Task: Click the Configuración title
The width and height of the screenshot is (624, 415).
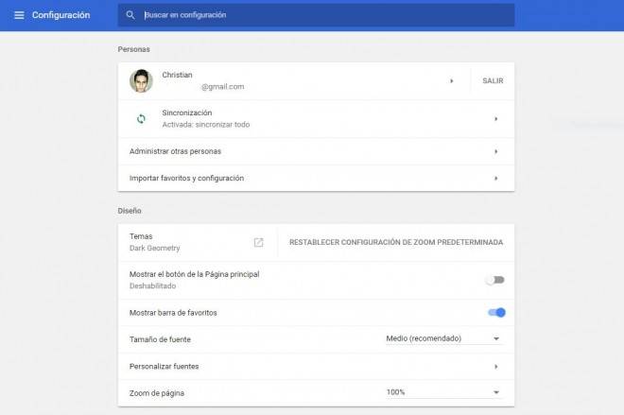Action: [61, 15]
